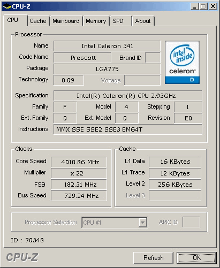Switch to the Cache tab

click(x=38, y=21)
